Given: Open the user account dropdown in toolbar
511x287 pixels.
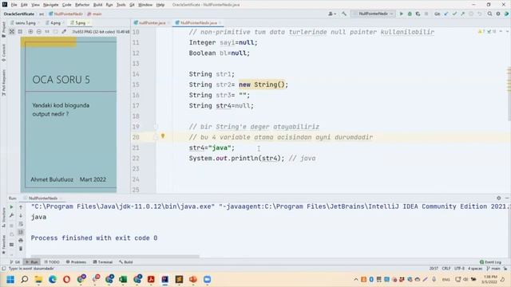Looking at the screenshot, I should [332, 14].
